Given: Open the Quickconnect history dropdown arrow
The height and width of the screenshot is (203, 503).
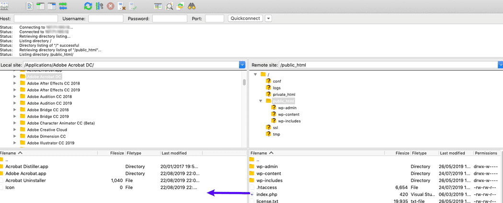Looking at the screenshot, I should point(268,19).
